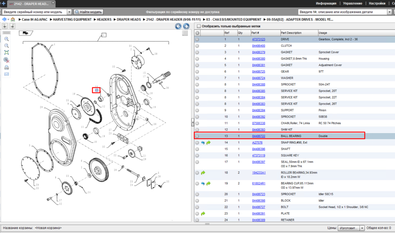Clear diagram selections with the red-X icon
Image resolution: width=395 pixels, height=233 pixels.
point(7,60)
